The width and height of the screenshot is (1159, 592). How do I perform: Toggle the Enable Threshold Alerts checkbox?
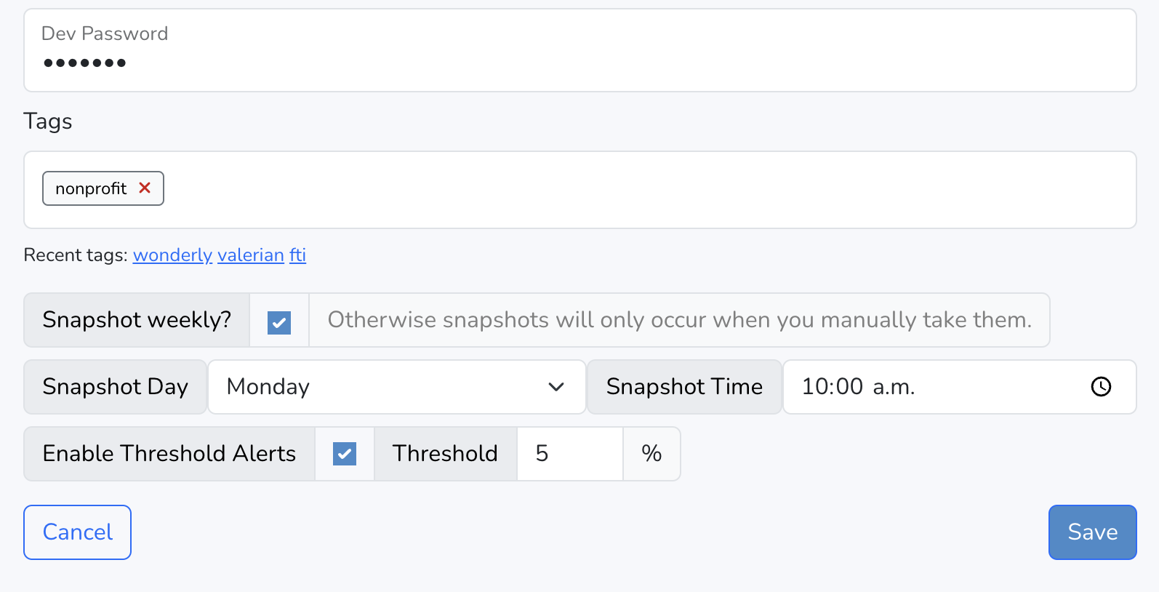pos(345,454)
